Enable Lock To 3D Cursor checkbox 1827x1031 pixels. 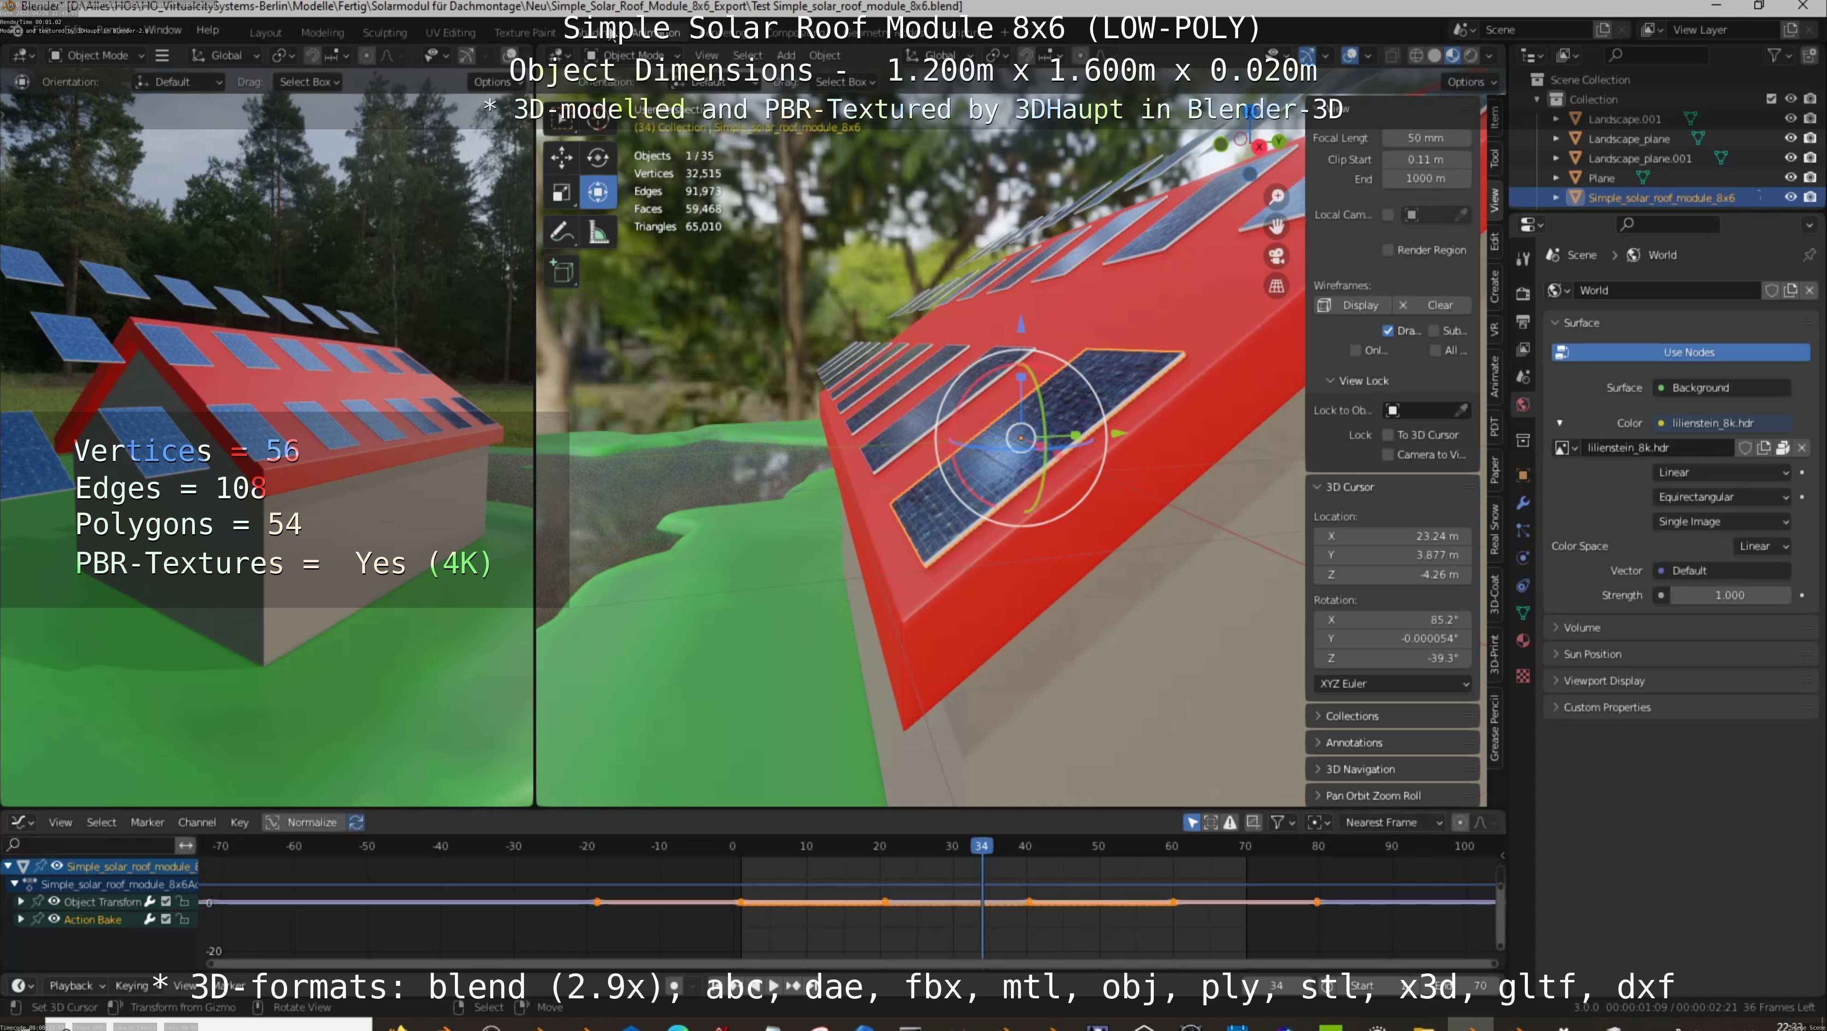coord(1387,434)
